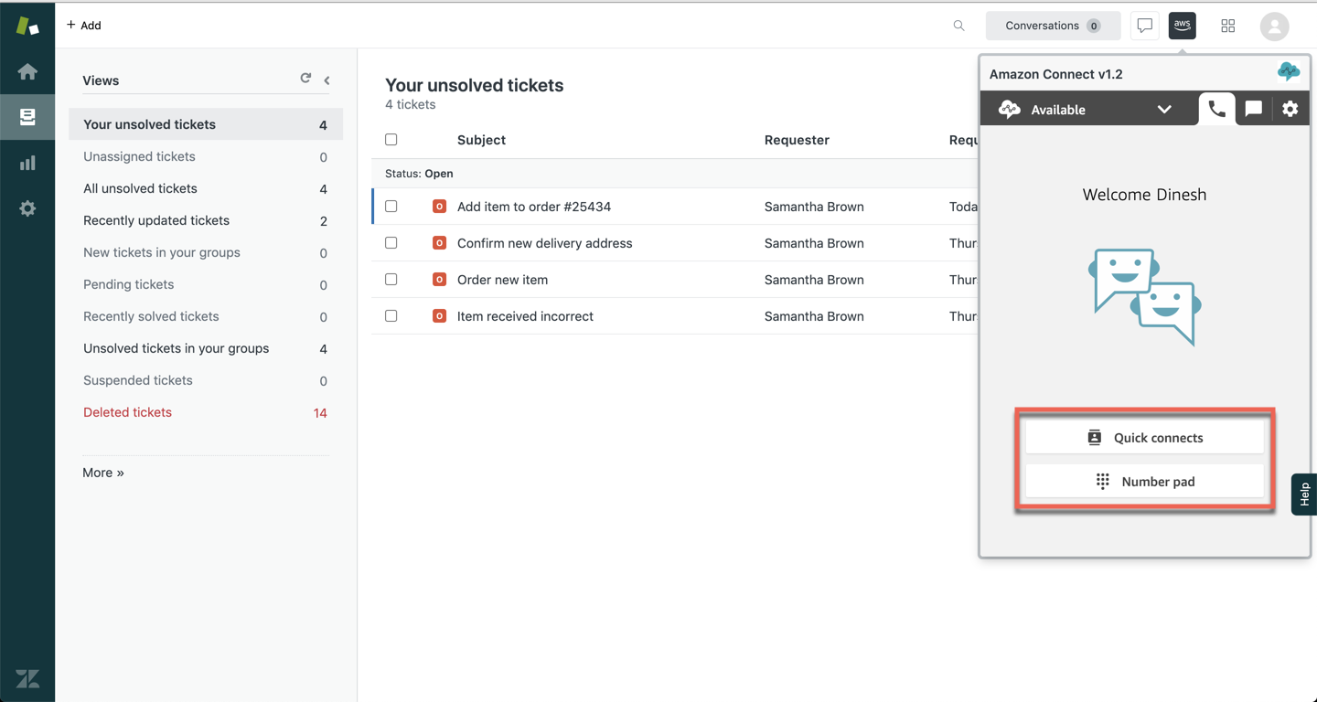The width and height of the screenshot is (1317, 702).
Task: Expand the Available status dropdown
Action: pyautogui.click(x=1163, y=110)
